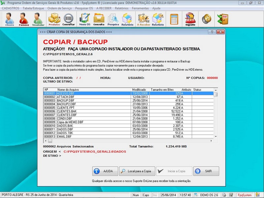Select the DADOS.BAK row
The height and width of the screenshot is (198, 264).
[128, 126]
